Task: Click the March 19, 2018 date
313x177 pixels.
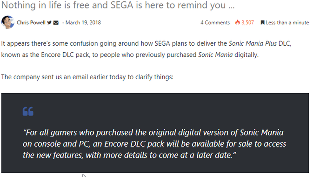Action: 83,23
